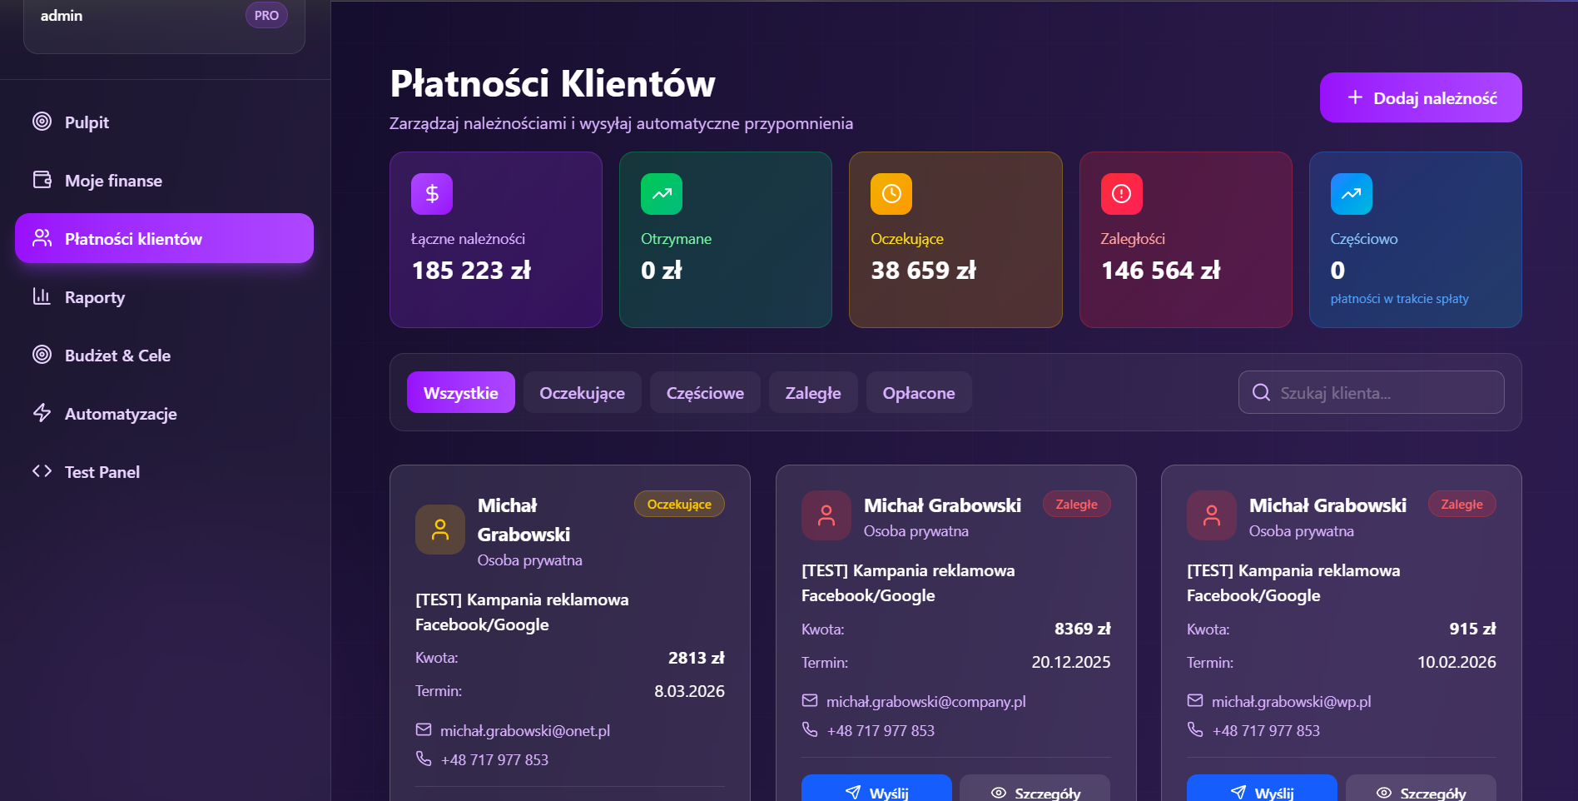Open the Raporty page
1578x801 pixels.
(x=95, y=297)
